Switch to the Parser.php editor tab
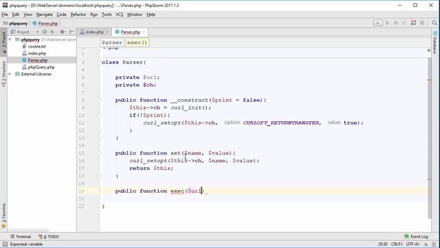Screen dimensions: 440x248 point(130,32)
